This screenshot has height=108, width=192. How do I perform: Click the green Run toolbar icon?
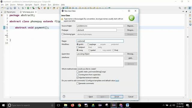click(28, 8)
